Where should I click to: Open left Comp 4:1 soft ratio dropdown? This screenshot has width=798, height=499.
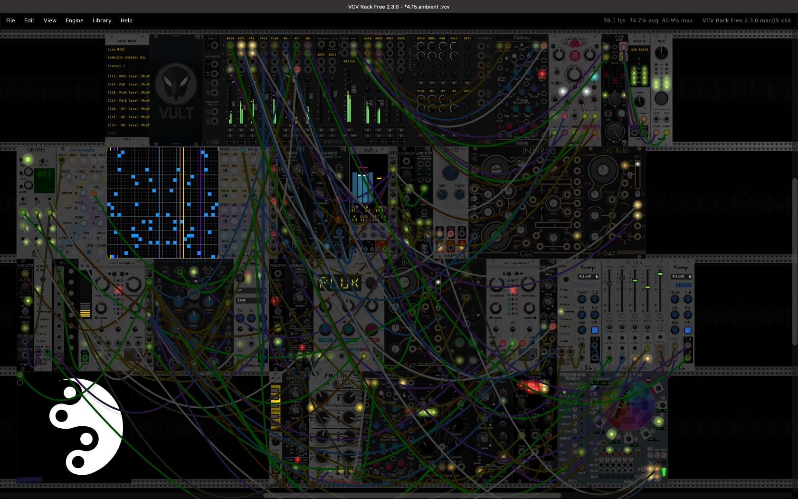pyautogui.click(x=588, y=276)
